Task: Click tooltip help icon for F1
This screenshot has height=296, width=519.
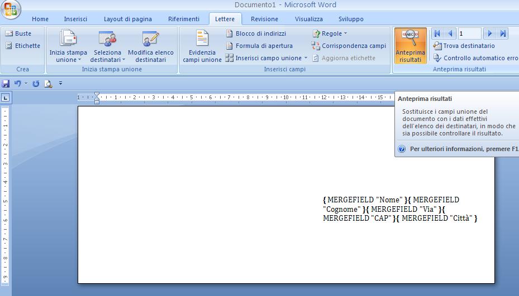Action: pos(402,149)
